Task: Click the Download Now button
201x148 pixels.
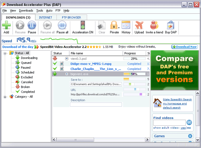Action: 185,47
